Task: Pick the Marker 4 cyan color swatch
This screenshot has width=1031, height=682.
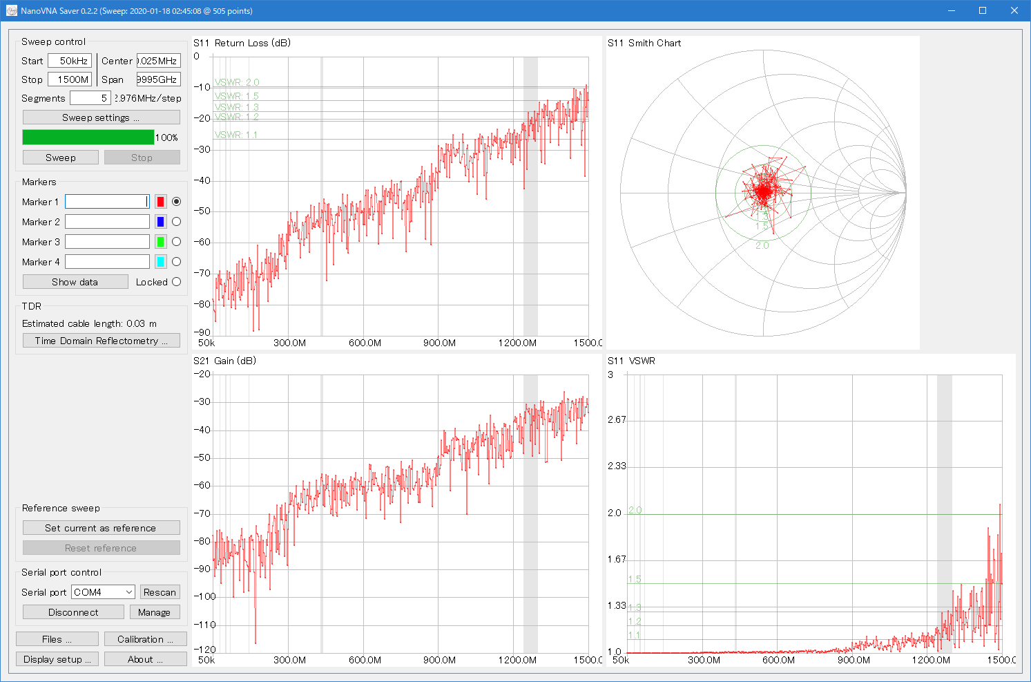Action: pyautogui.click(x=161, y=262)
